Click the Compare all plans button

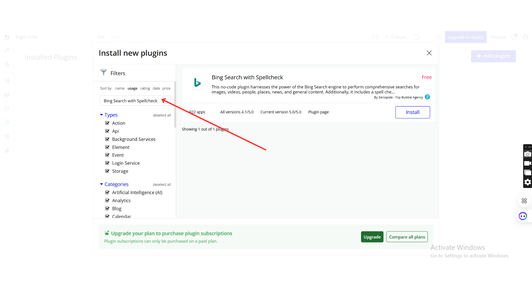click(x=407, y=237)
